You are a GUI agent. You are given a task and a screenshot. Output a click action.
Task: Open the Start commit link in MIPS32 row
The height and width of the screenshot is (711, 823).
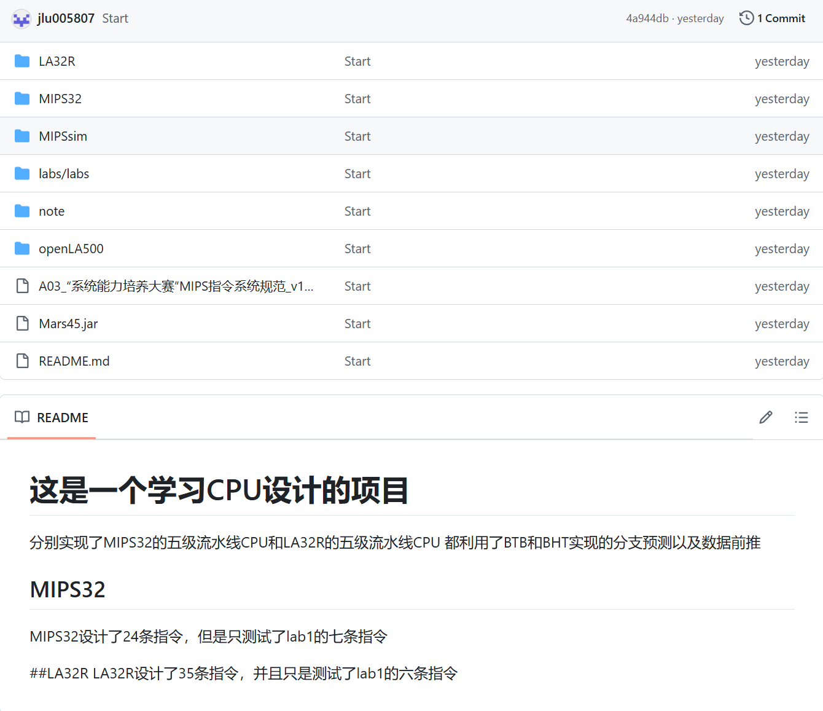click(x=357, y=99)
